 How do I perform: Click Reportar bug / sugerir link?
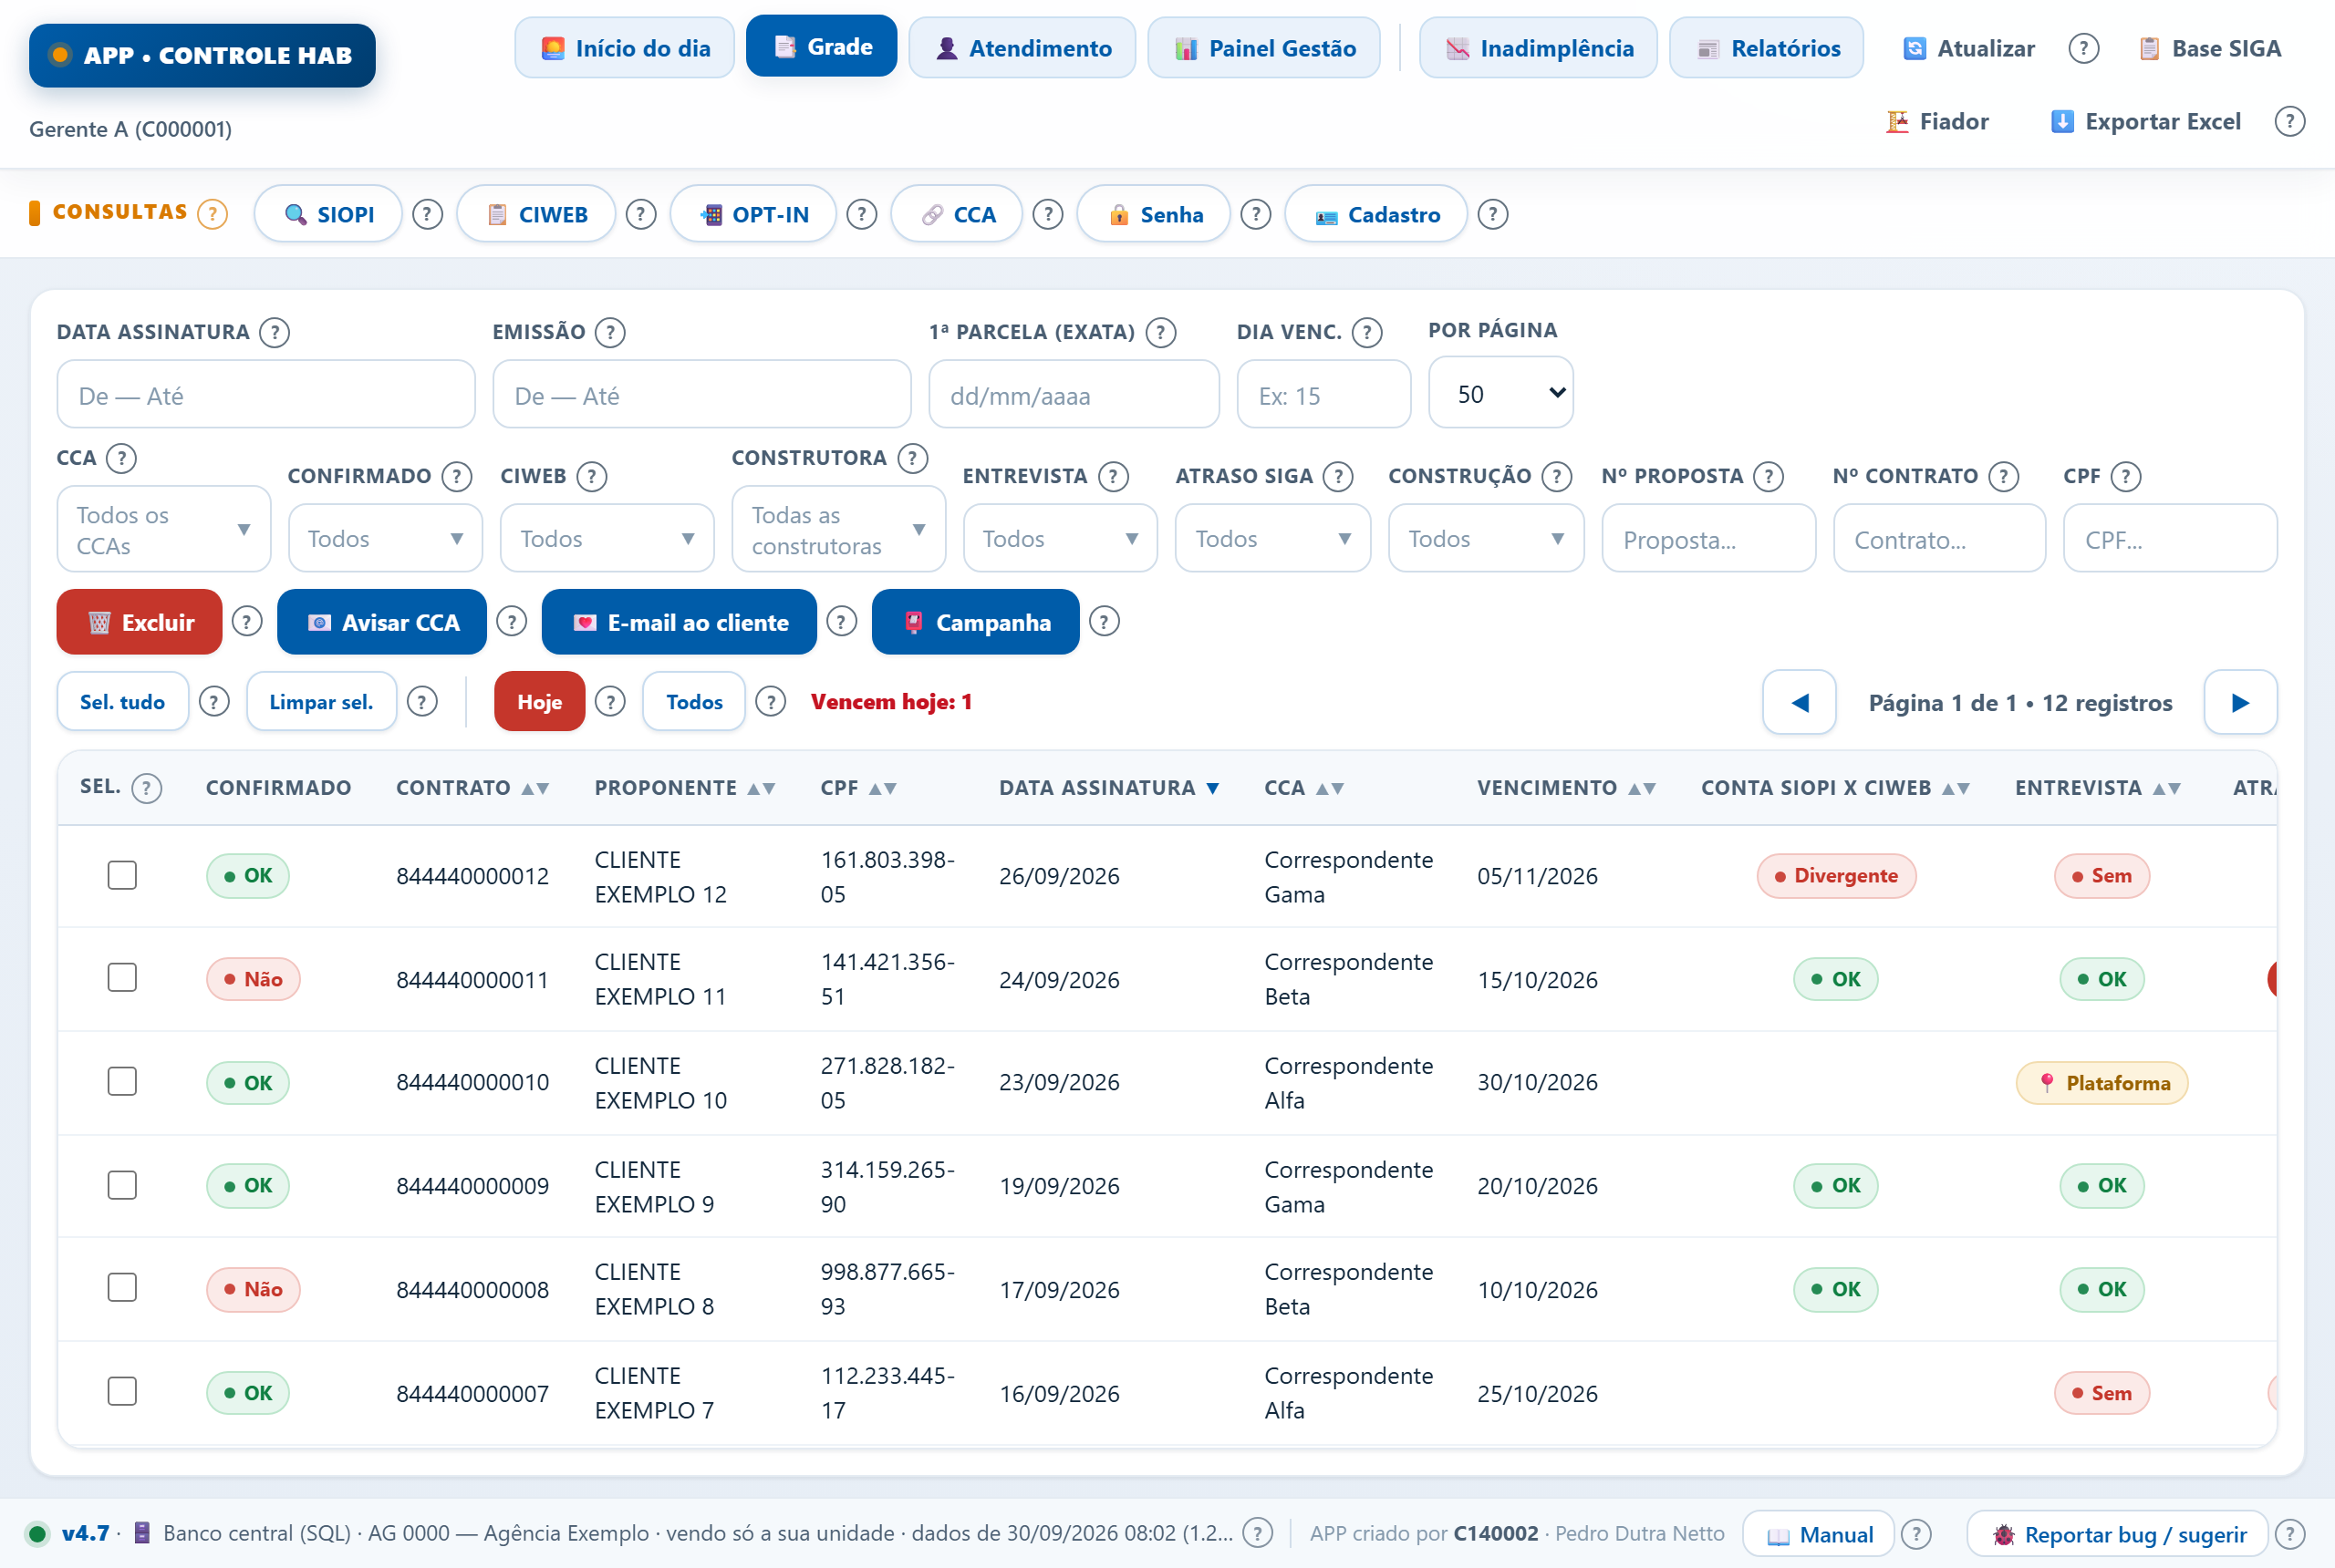tap(2116, 1534)
